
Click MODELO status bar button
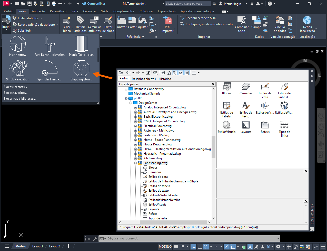[x=165, y=246]
